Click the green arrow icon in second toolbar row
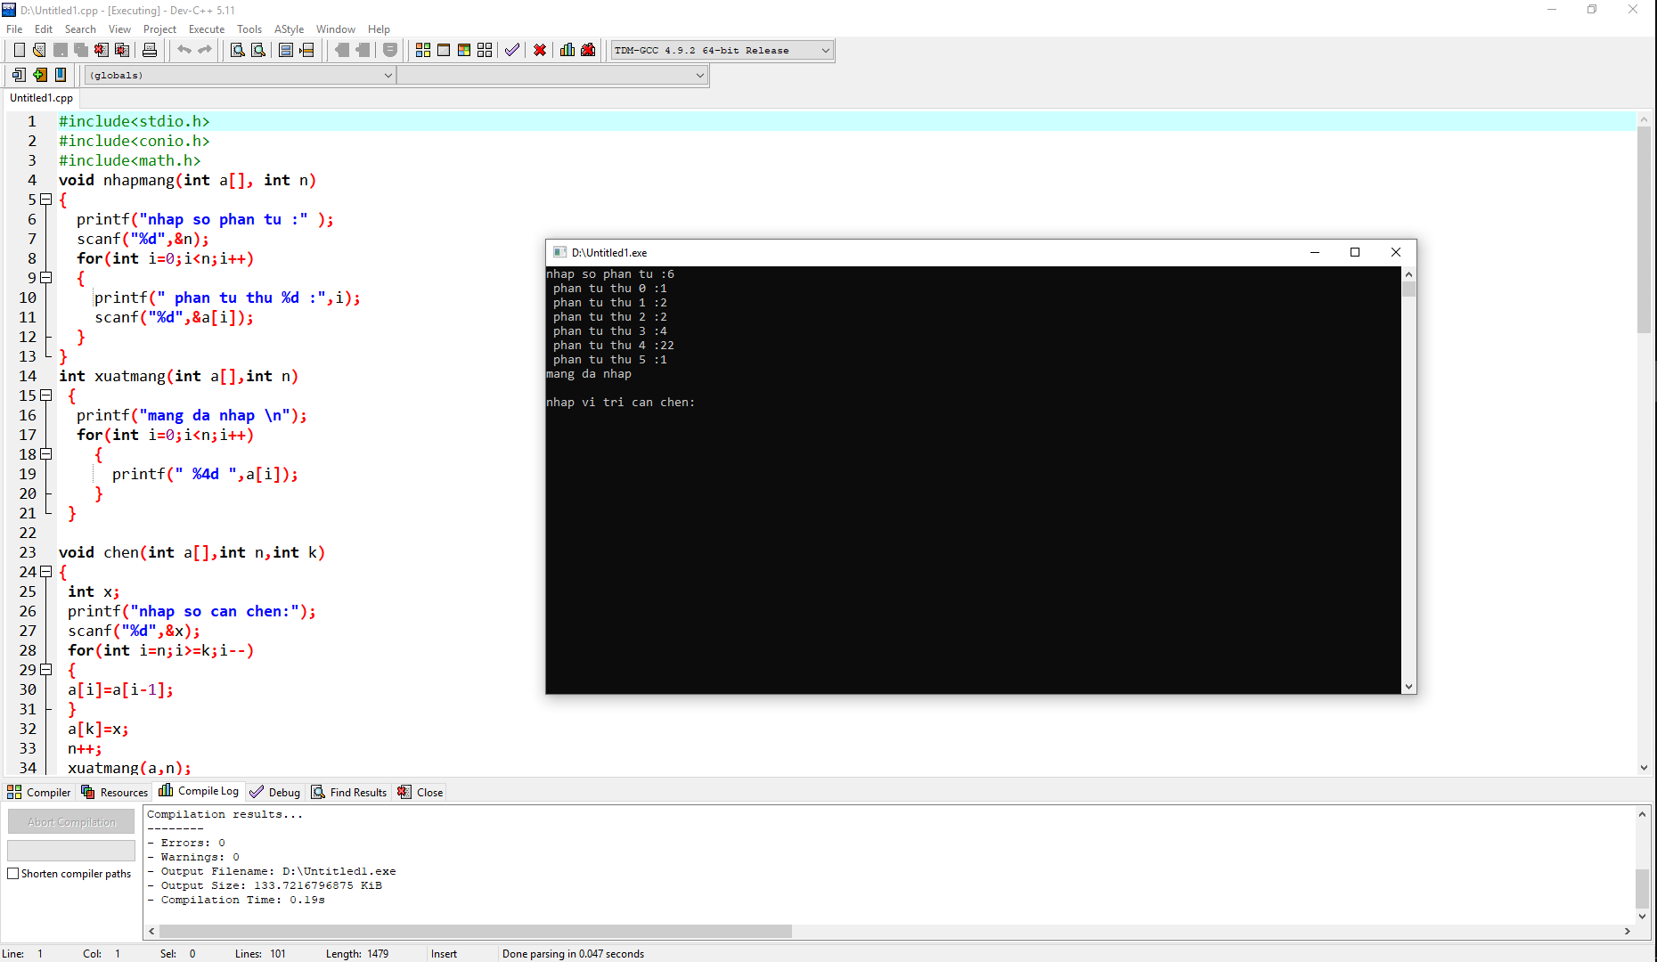1657x962 pixels. 40,75
